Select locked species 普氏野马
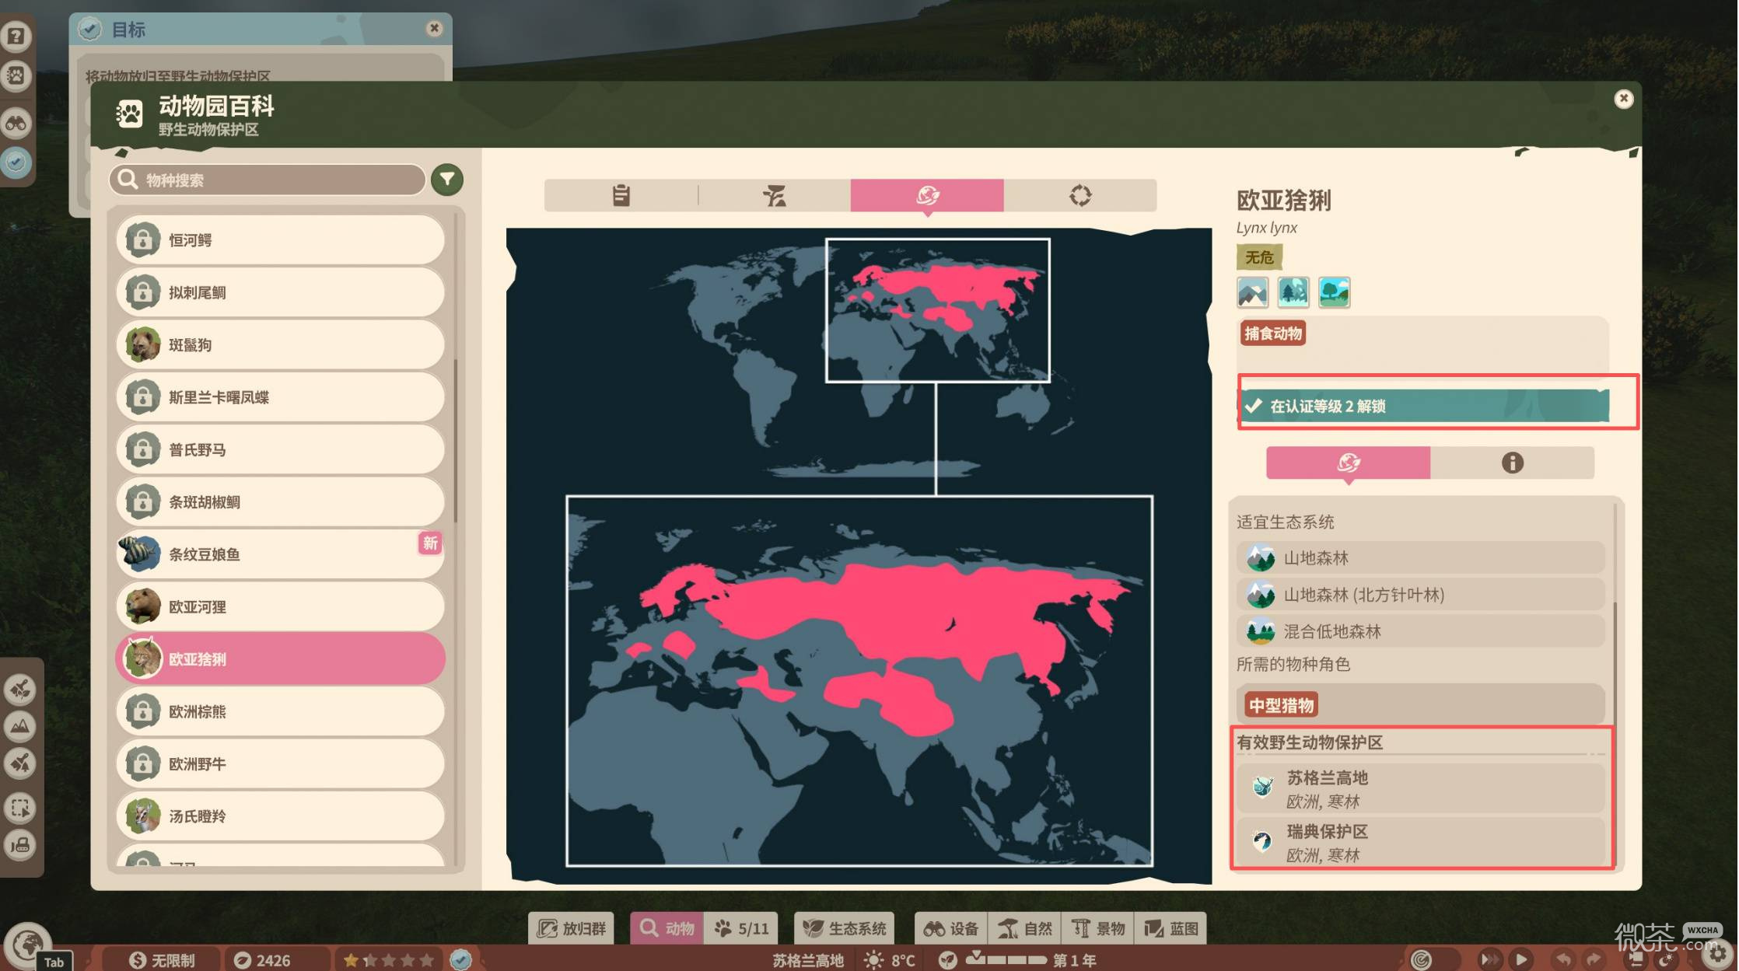Image resolution: width=1739 pixels, height=971 pixels. (281, 449)
